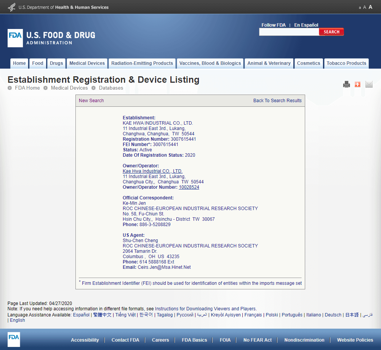Click the Databases breadcrumb
The image size is (381, 350).
coord(111,88)
